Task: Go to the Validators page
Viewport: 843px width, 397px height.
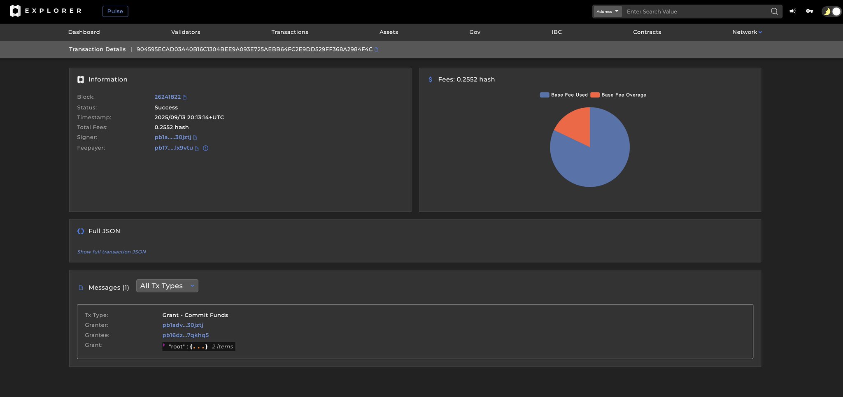Action: pos(186,32)
